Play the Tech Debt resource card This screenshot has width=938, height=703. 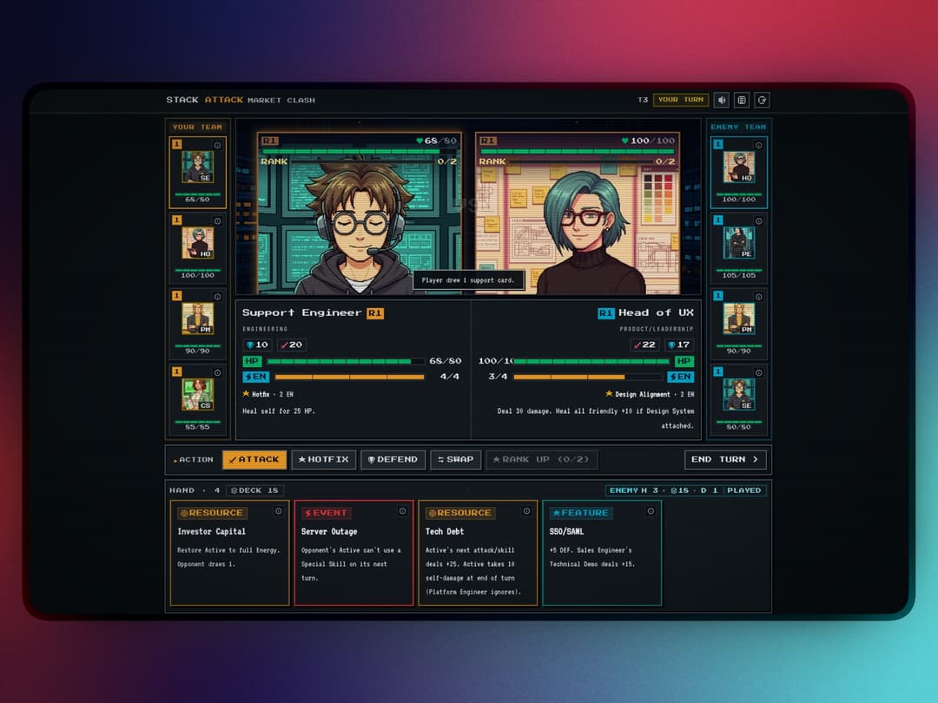pyautogui.click(x=478, y=553)
